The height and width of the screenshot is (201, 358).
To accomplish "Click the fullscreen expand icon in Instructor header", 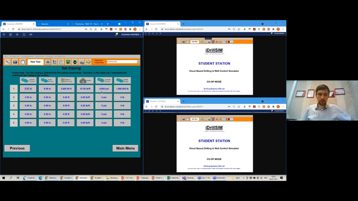I will point(24,35).
